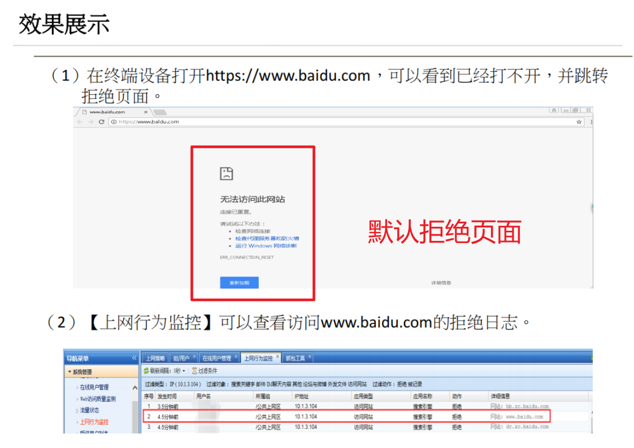This screenshot has height=448, width=634.
Task: Open 在线用户管理 in navigation tree
Action: click(94, 388)
